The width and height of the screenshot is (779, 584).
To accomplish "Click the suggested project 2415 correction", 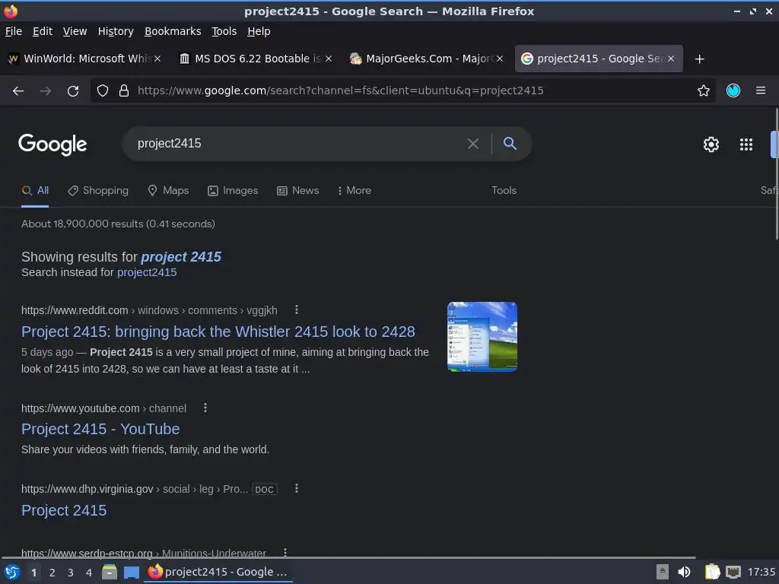I will (181, 257).
